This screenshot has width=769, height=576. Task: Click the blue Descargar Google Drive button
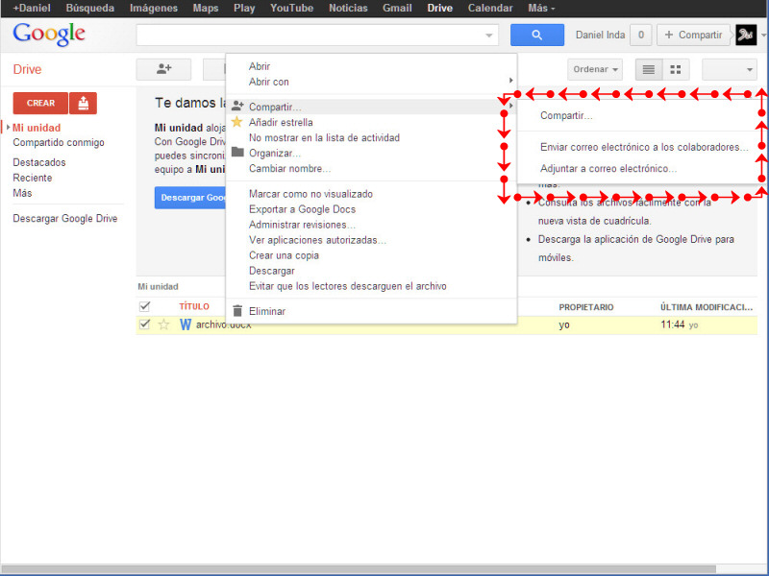click(x=190, y=198)
